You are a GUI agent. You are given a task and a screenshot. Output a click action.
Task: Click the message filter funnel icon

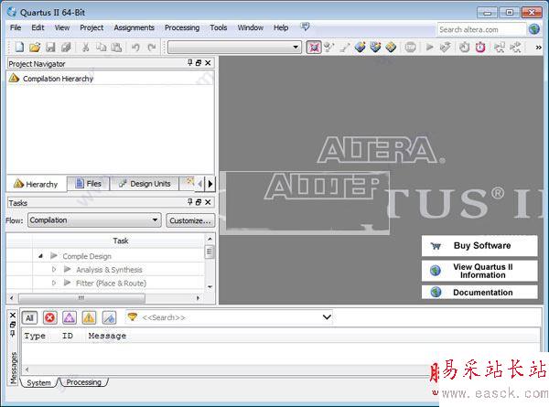pos(132,317)
